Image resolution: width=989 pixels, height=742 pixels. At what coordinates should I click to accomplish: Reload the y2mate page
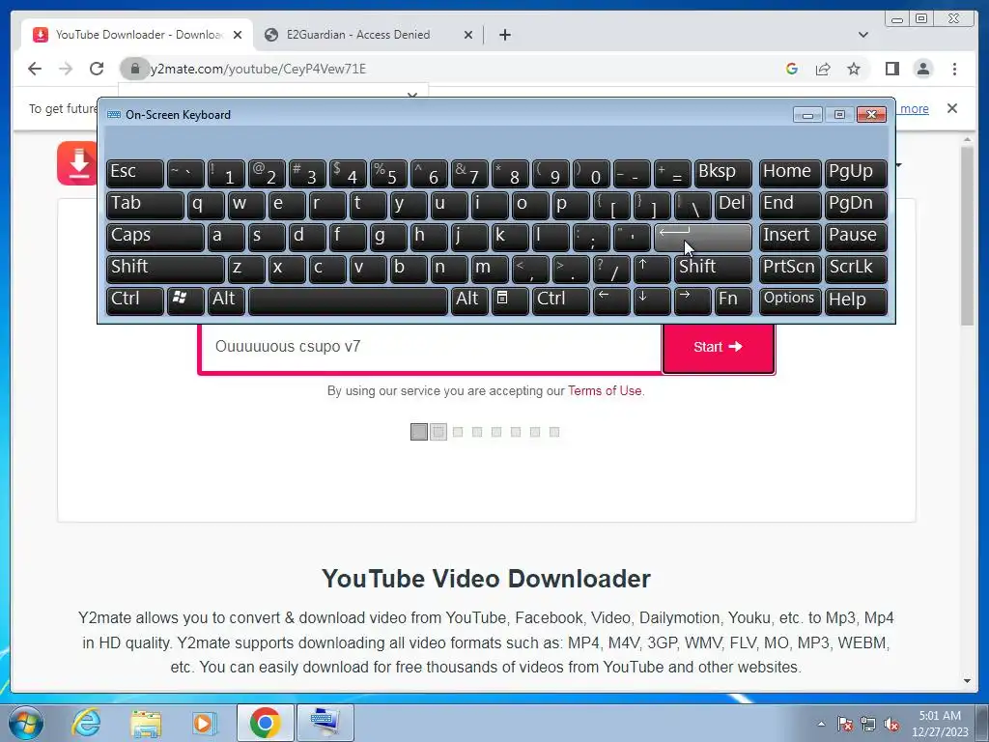click(97, 69)
